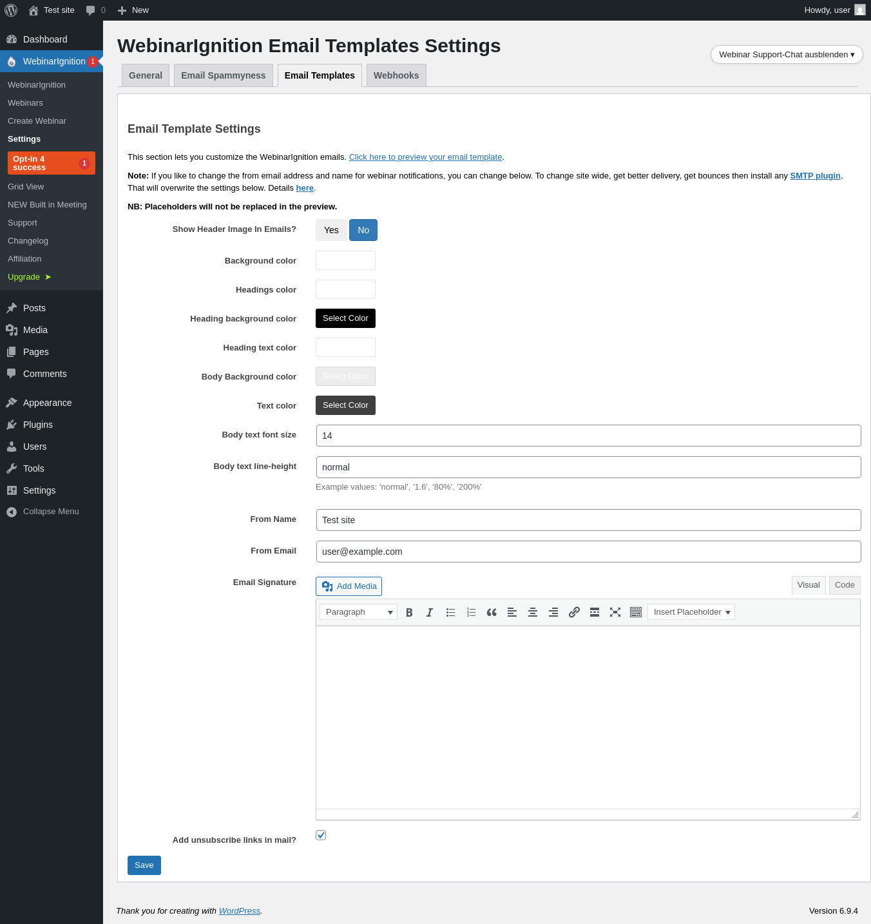
Task: Open the Paragraph format dropdown
Action: click(x=358, y=612)
